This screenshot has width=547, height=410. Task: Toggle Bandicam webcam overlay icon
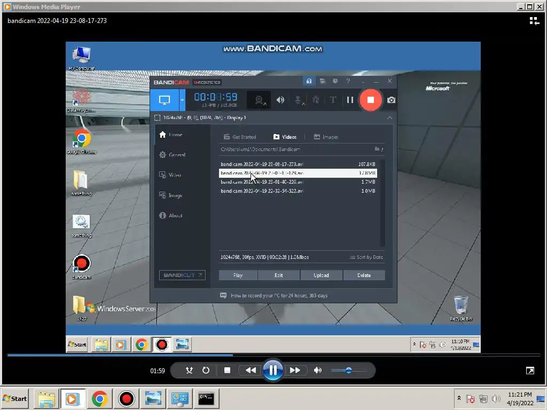[x=259, y=100]
